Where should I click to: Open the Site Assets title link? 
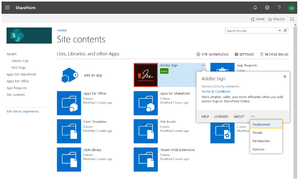click(168, 122)
